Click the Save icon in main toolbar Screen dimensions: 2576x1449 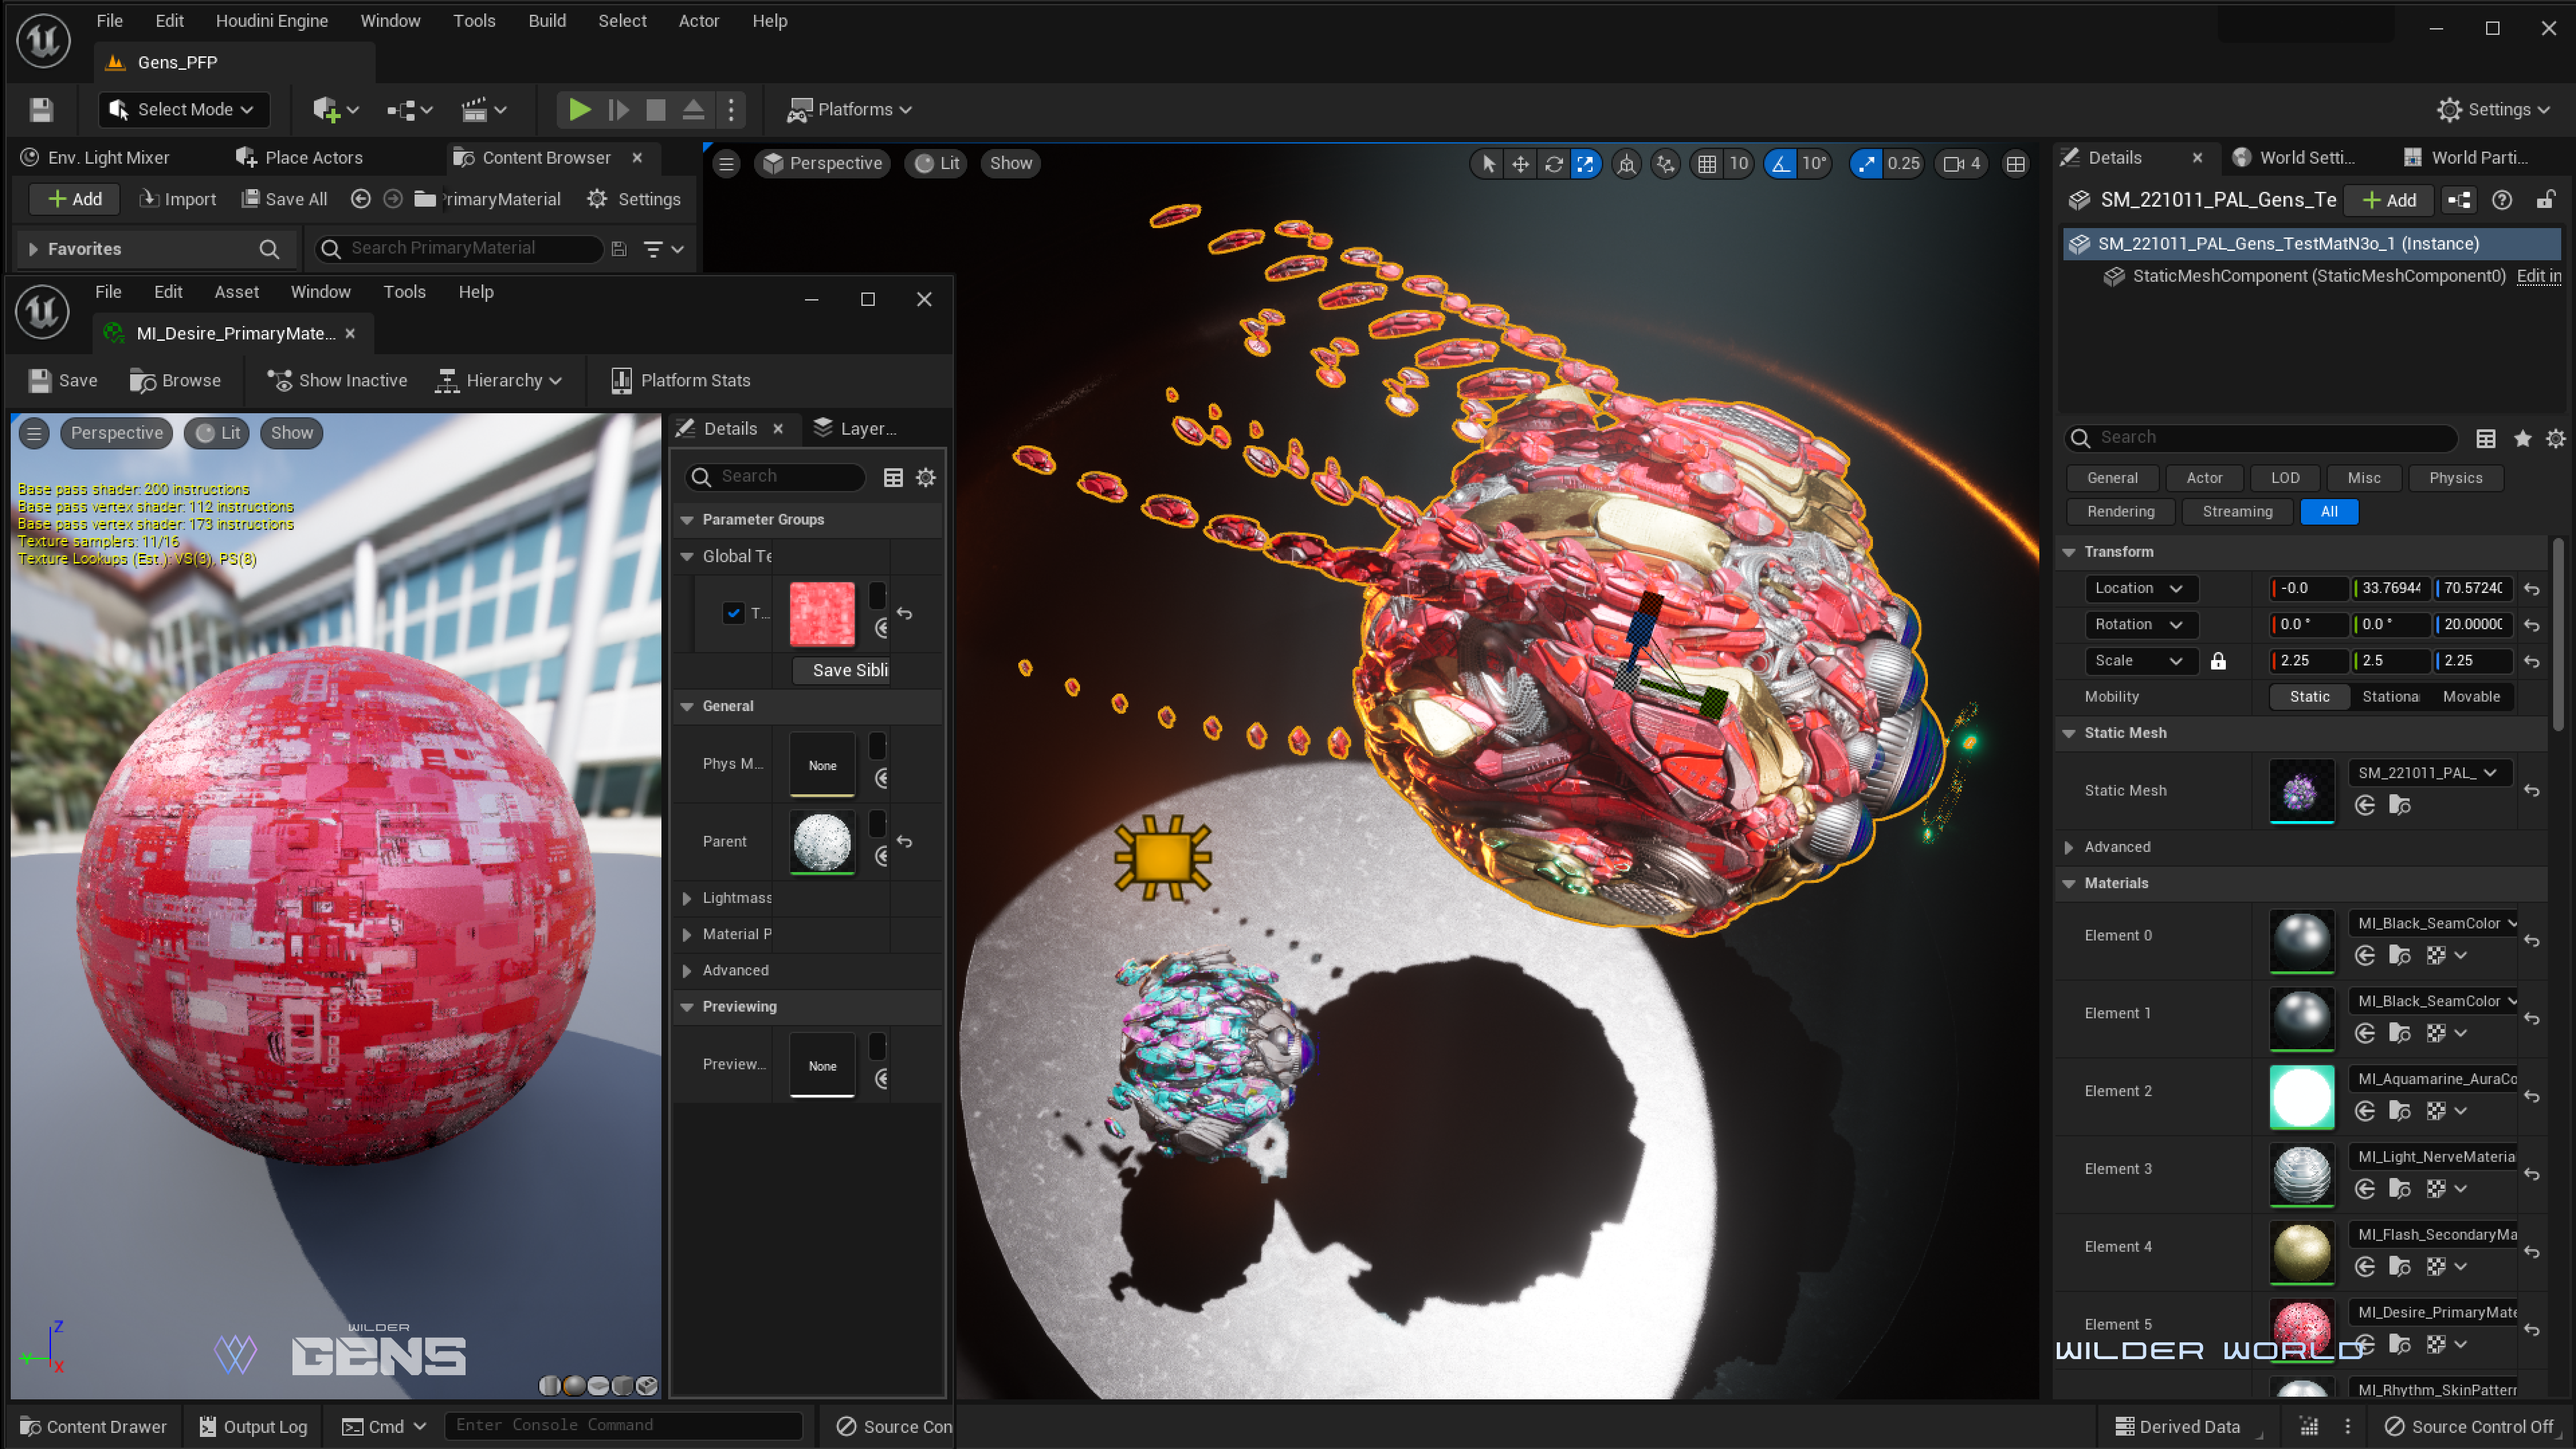41,109
